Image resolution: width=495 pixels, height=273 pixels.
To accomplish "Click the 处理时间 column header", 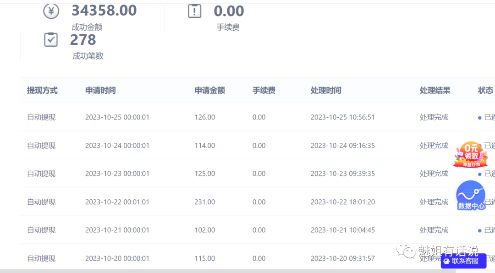I will (326, 90).
